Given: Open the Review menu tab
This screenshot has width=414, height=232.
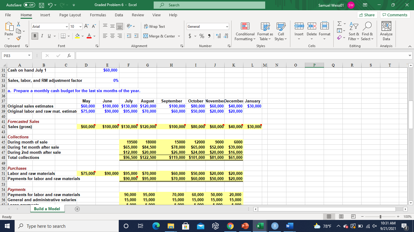Looking at the screenshot, I should (138, 15).
